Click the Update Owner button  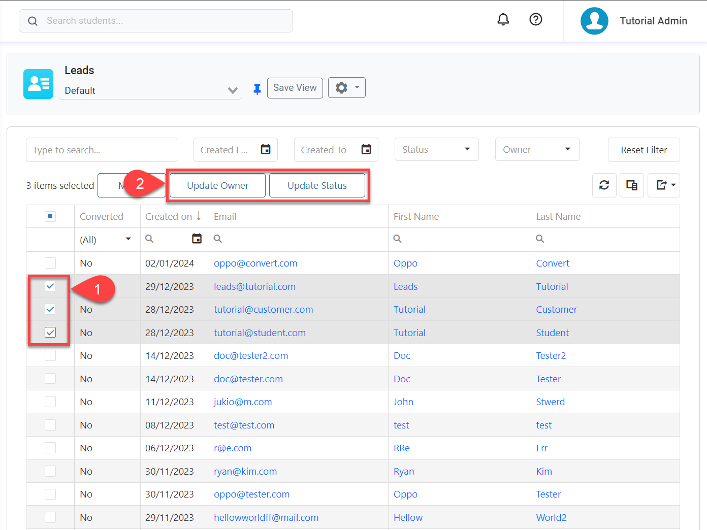click(217, 185)
